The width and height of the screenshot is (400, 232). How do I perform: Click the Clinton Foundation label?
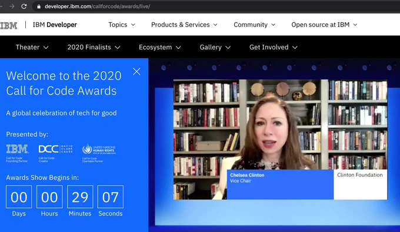(360, 175)
